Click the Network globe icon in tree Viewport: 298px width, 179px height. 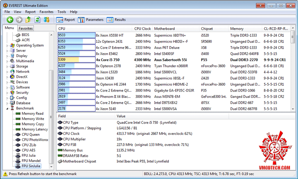point(12,72)
